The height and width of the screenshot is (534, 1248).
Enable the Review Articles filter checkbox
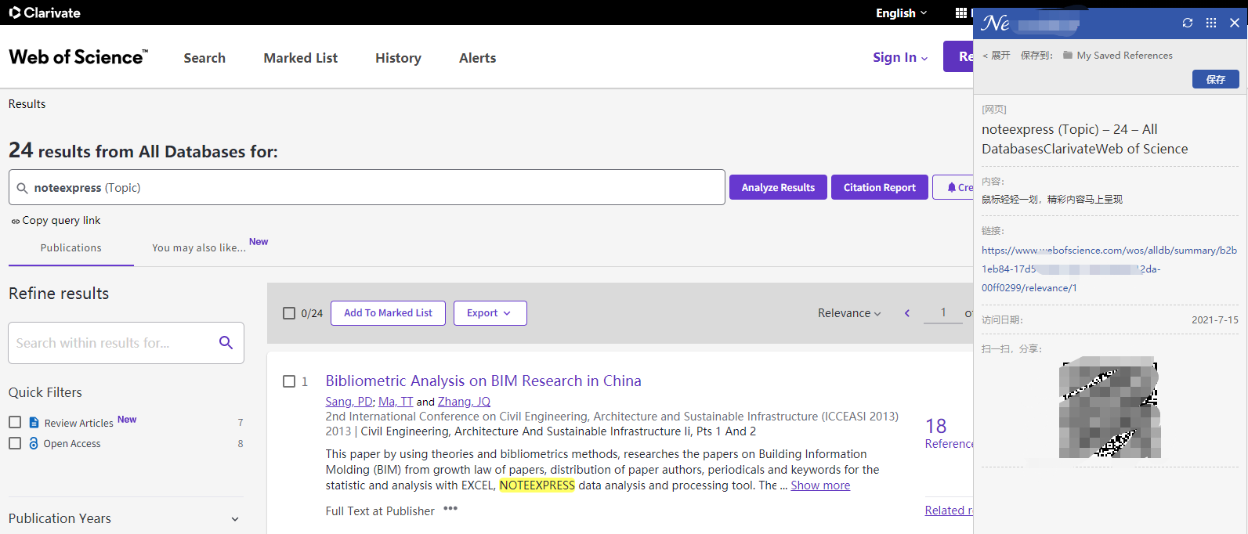pos(15,422)
